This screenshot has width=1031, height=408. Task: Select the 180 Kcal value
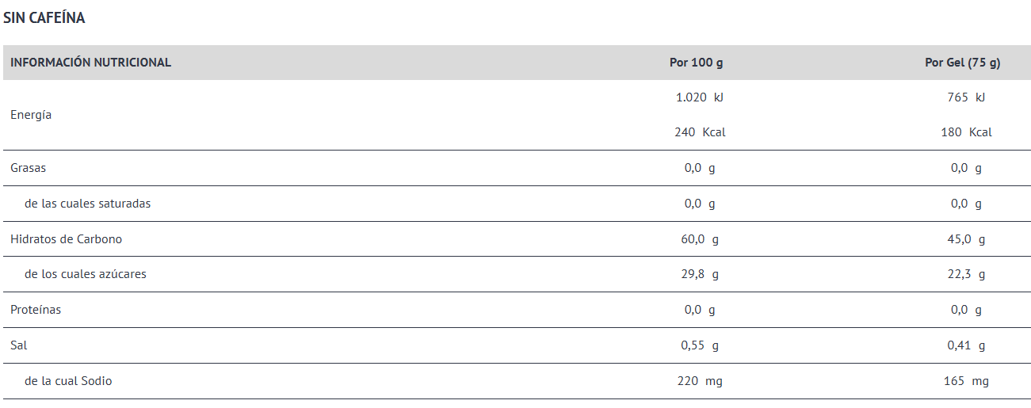[x=965, y=132]
